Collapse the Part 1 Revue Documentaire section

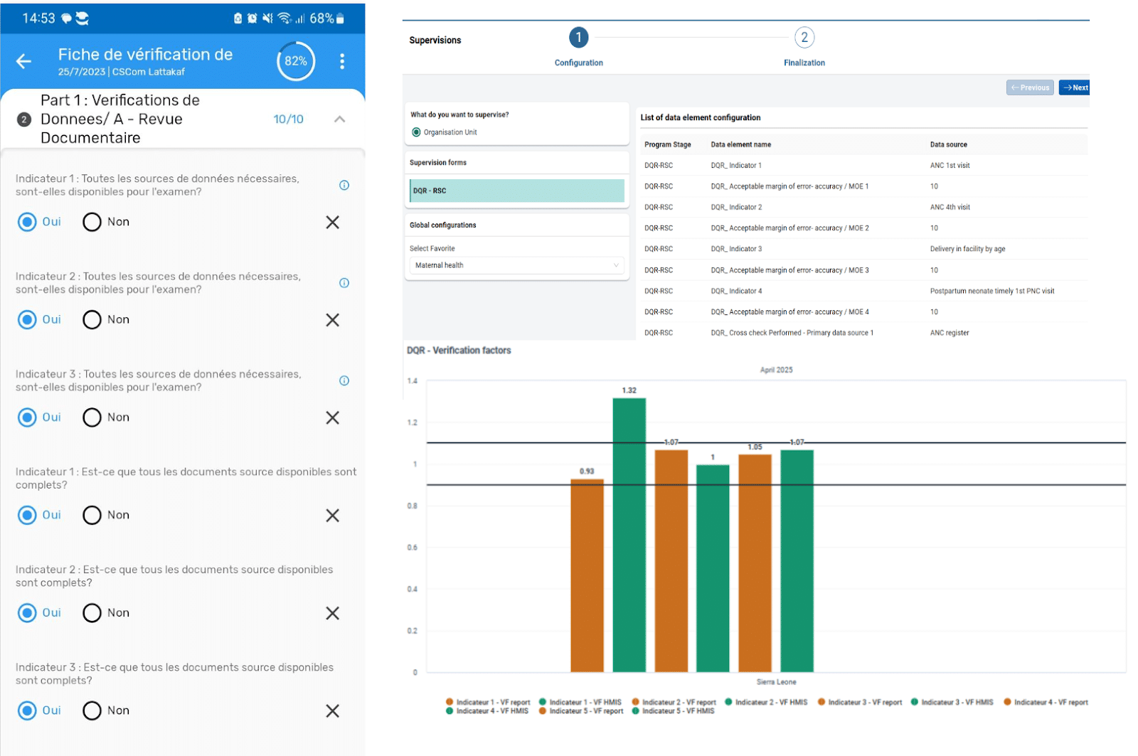(x=339, y=119)
